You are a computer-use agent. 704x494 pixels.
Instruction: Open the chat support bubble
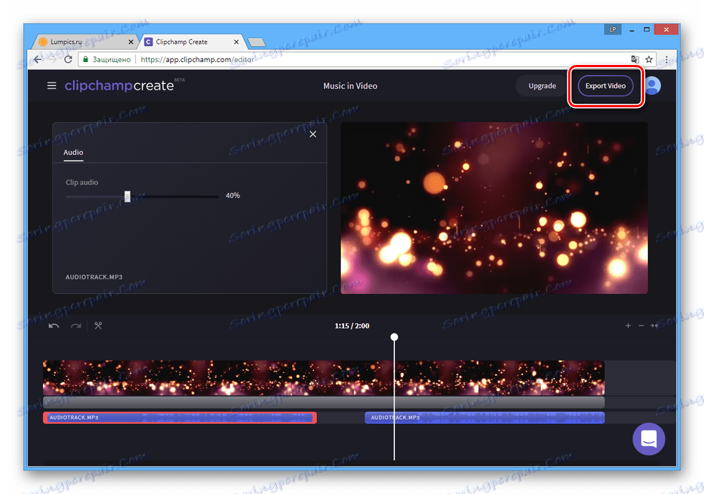pyautogui.click(x=648, y=439)
